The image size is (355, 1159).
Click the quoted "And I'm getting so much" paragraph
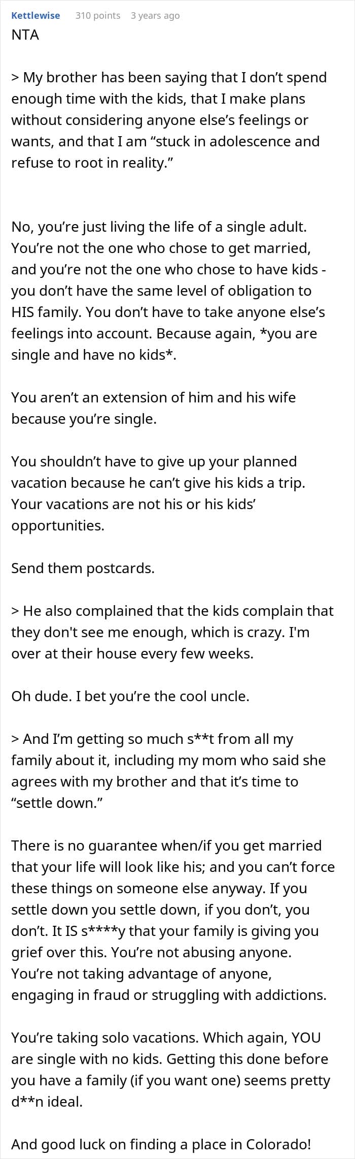coord(168,771)
